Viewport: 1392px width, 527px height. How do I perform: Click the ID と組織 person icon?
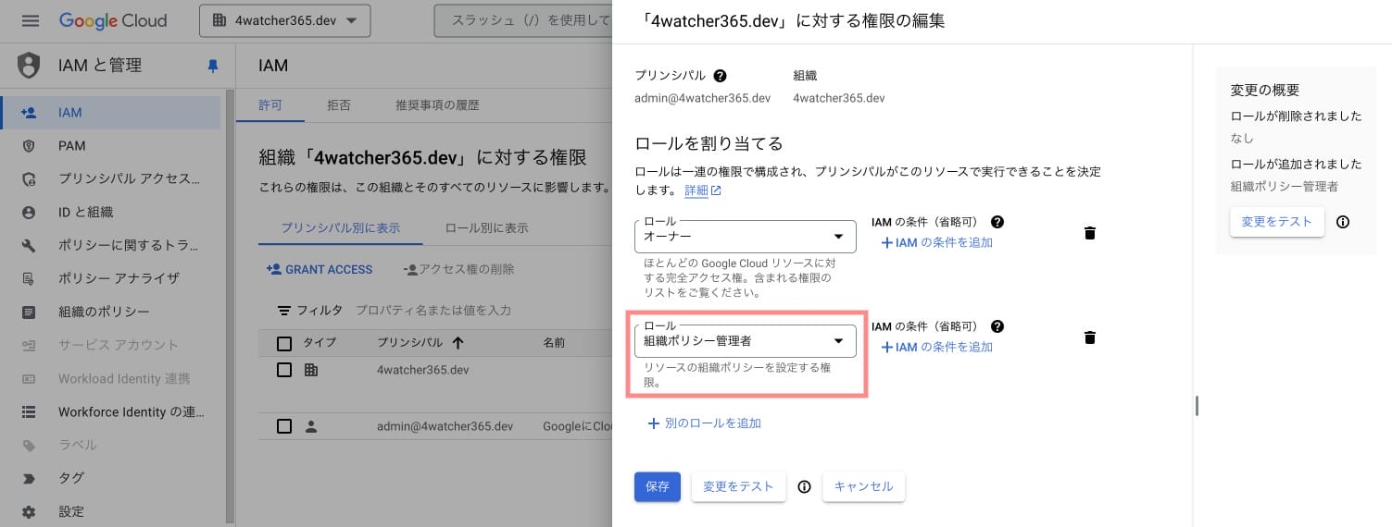click(x=29, y=213)
